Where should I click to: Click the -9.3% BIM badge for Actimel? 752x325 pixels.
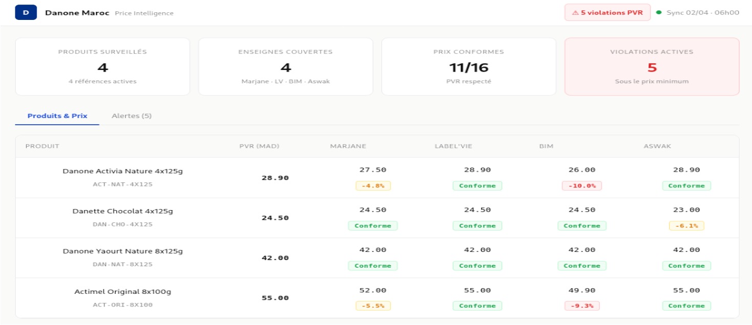582,306
